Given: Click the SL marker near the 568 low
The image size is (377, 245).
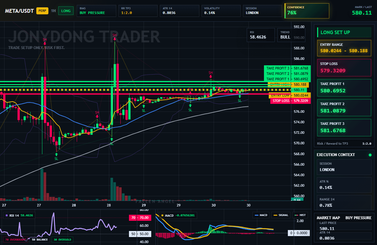Looking at the screenshot, I should (x=56, y=157).
